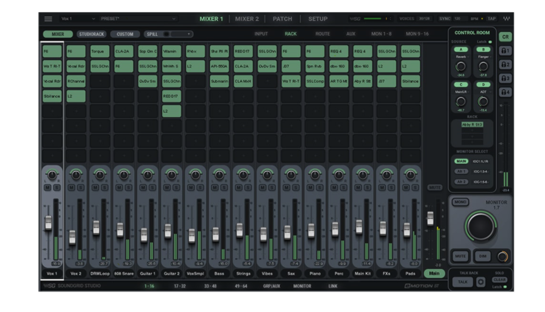Adjust source A Reverb level knob

pos(460,66)
